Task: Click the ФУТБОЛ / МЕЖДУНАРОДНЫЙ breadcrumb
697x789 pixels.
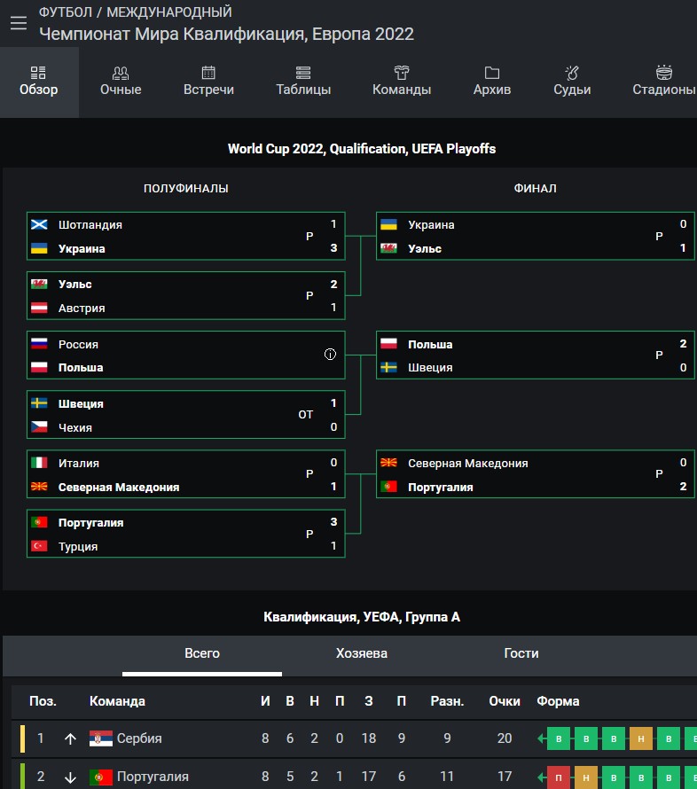Action: pos(136,12)
